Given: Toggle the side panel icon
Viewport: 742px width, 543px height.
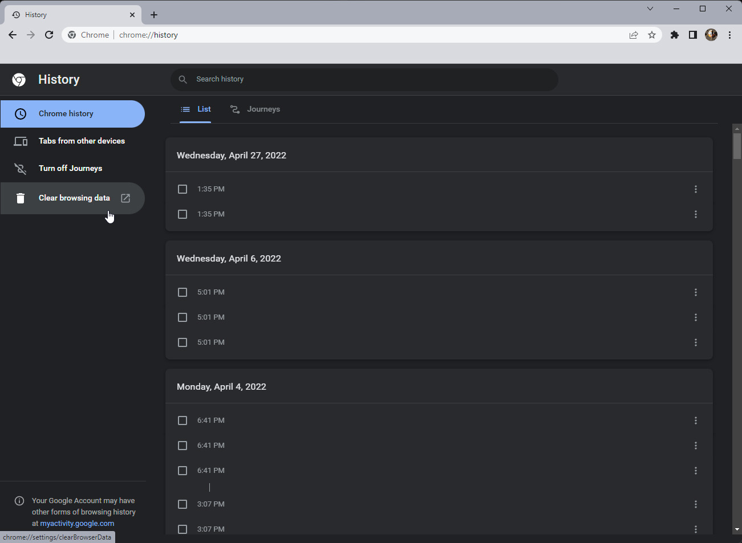Looking at the screenshot, I should [x=693, y=35].
